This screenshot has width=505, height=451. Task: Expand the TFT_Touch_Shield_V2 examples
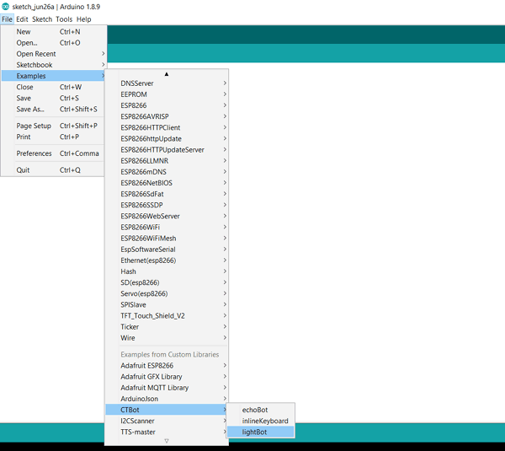tap(167, 315)
